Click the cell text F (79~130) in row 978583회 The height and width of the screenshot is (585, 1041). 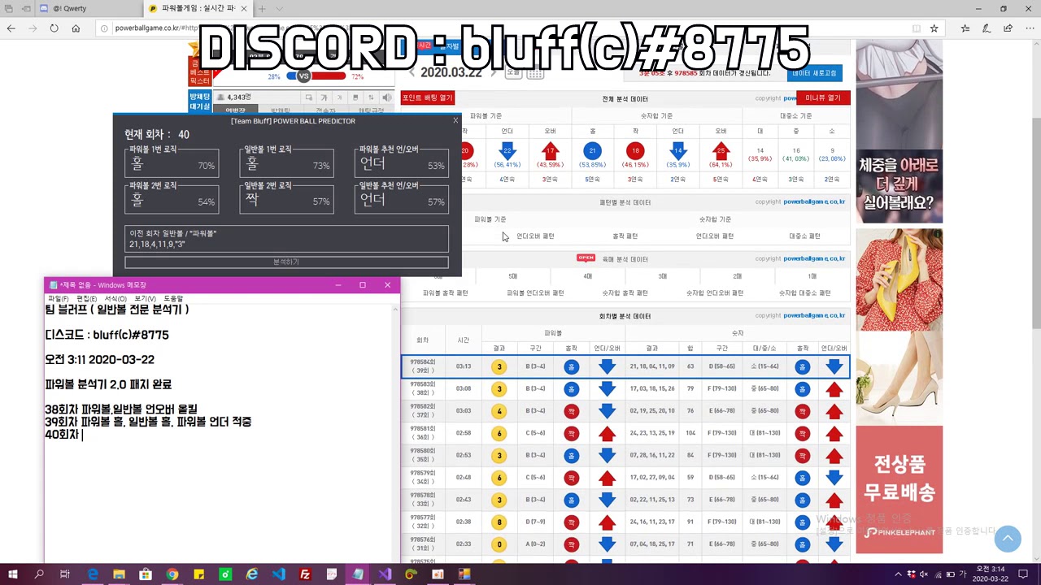721,389
